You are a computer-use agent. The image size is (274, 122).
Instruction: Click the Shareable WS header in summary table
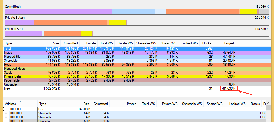(x=146, y=43)
